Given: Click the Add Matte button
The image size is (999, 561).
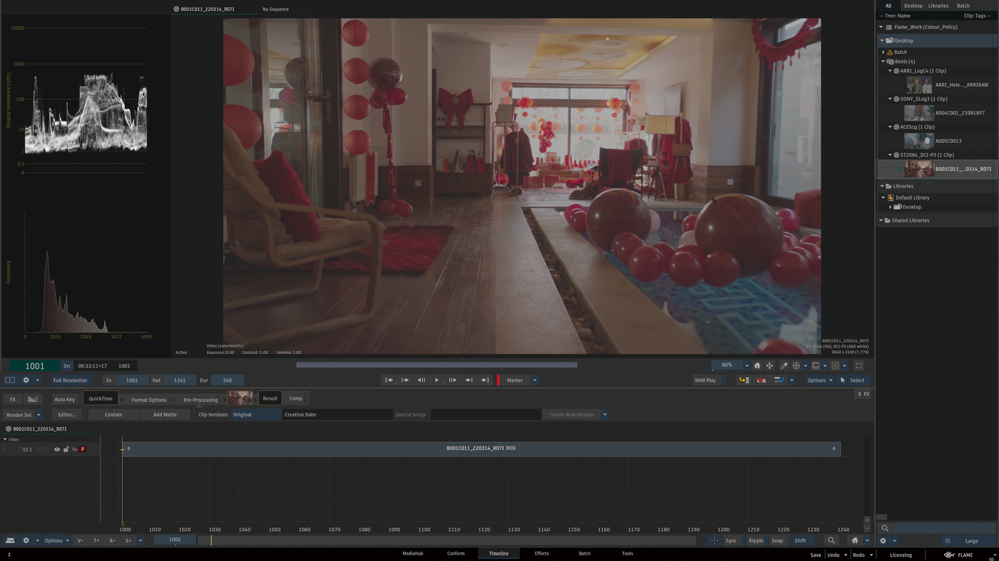Looking at the screenshot, I should point(165,414).
